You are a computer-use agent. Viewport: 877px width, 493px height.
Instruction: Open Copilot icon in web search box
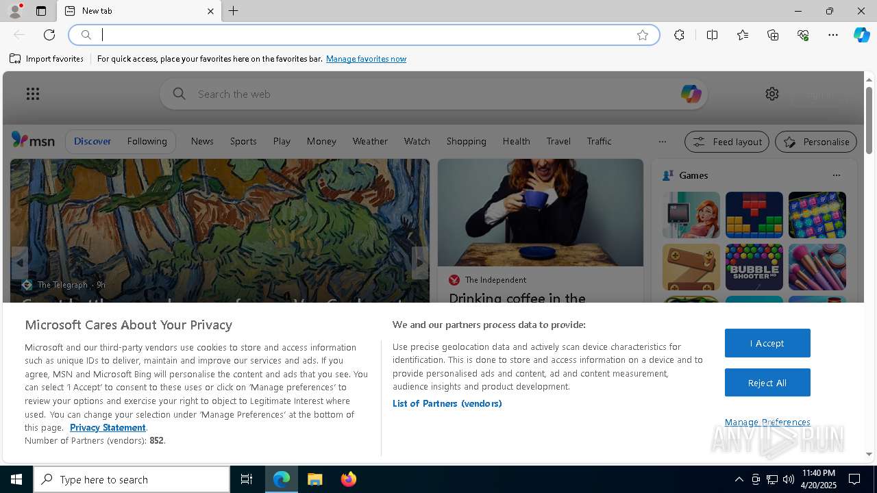coord(691,94)
